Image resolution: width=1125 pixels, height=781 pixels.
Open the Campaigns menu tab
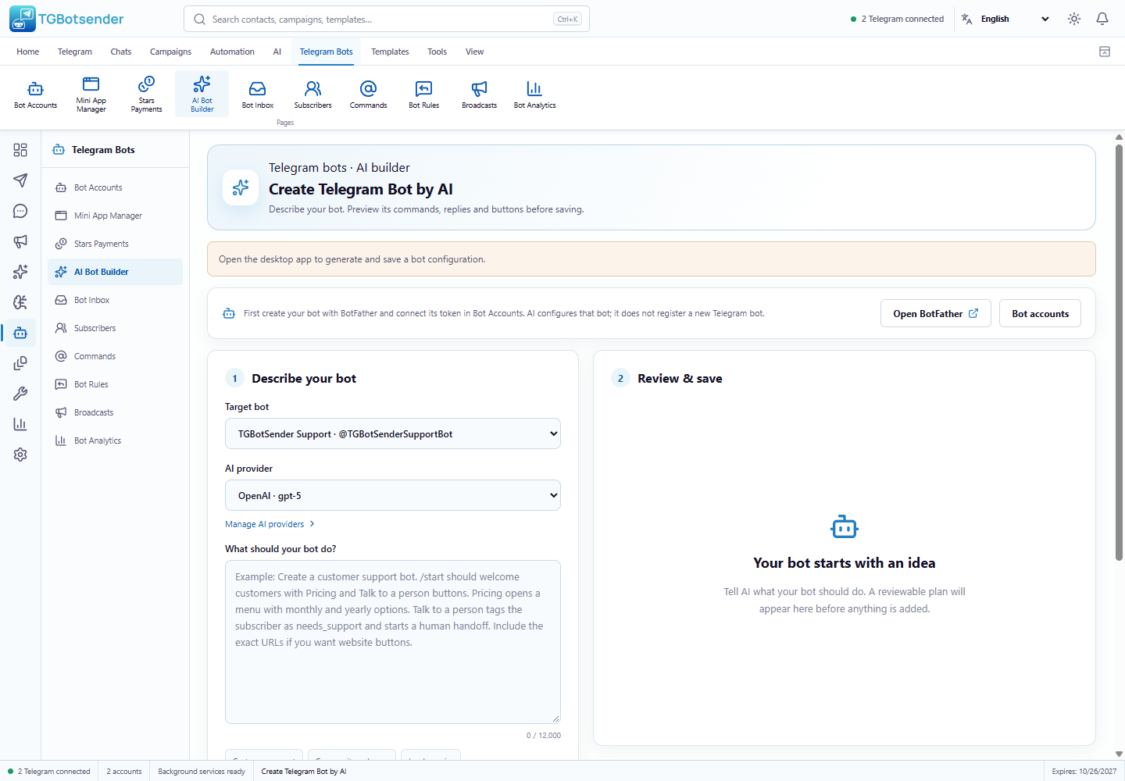pyautogui.click(x=170, y=52)
